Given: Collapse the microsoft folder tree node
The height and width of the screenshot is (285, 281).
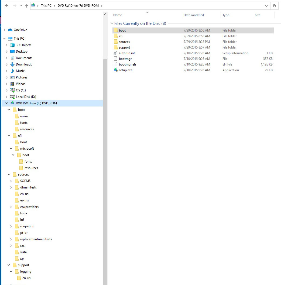Looking at the screenshot, I should coord(11,149).
